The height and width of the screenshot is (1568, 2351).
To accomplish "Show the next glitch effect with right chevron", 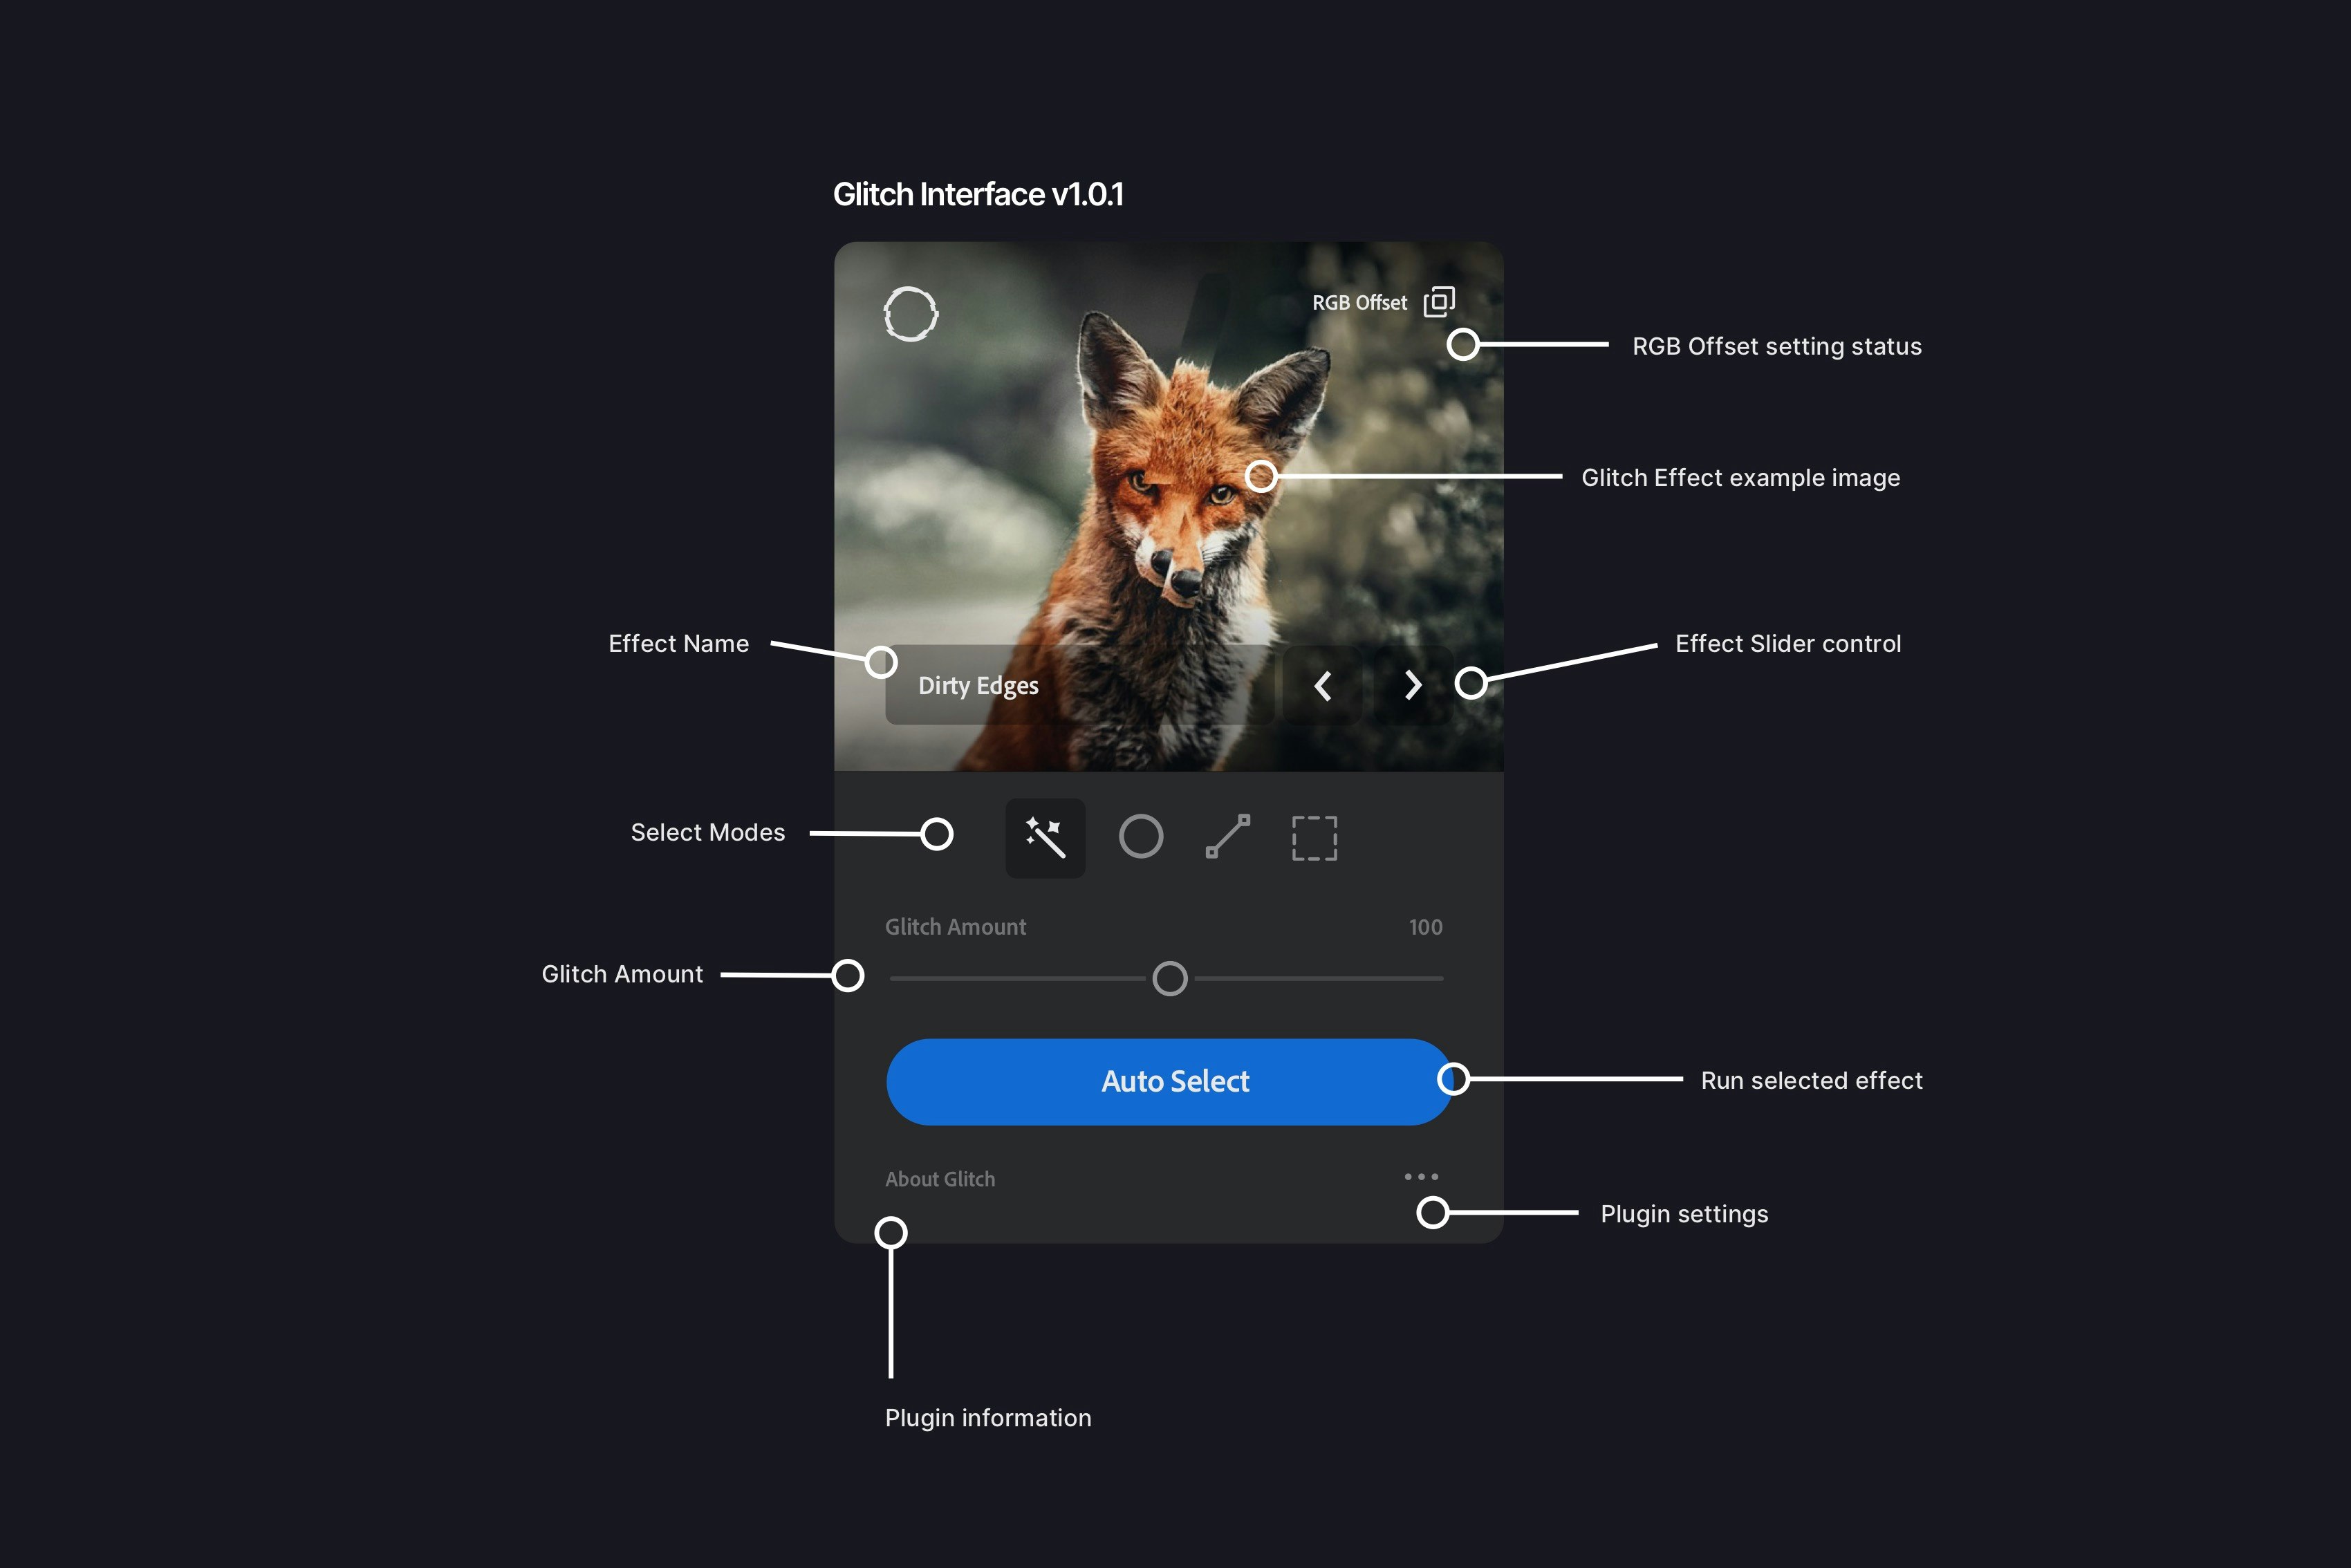I will click(x=1412, y=686).
